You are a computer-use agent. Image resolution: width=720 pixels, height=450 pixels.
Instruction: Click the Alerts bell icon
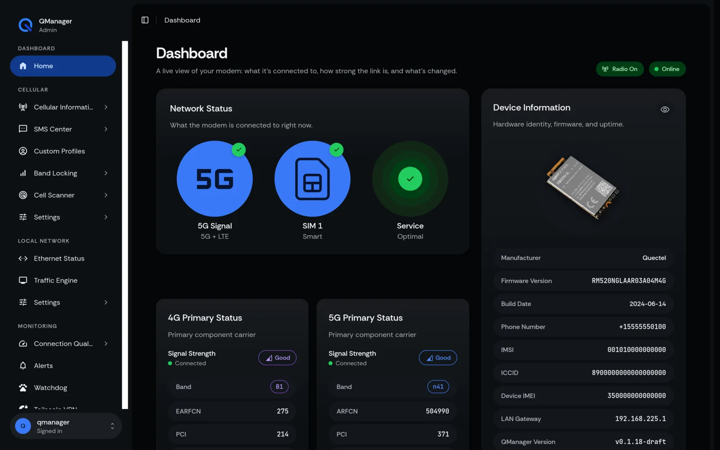(23, 366)
